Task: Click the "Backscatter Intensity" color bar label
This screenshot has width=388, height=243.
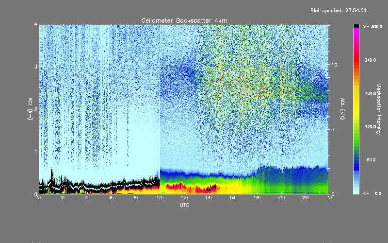Action: pos(379,109)
